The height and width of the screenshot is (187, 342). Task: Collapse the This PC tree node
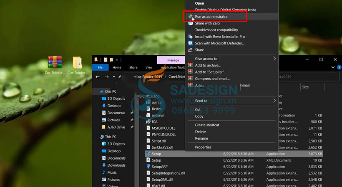click(96, 137)
